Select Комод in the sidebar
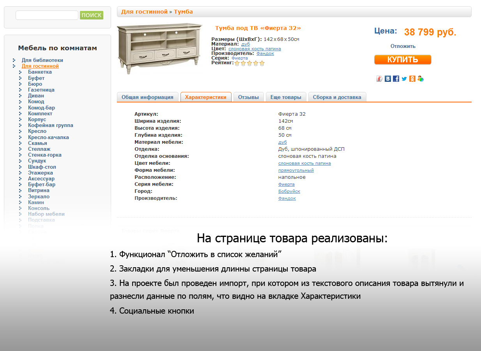Image resolution: width=481 pixels, height=351 pixels. tap(36, 101)
